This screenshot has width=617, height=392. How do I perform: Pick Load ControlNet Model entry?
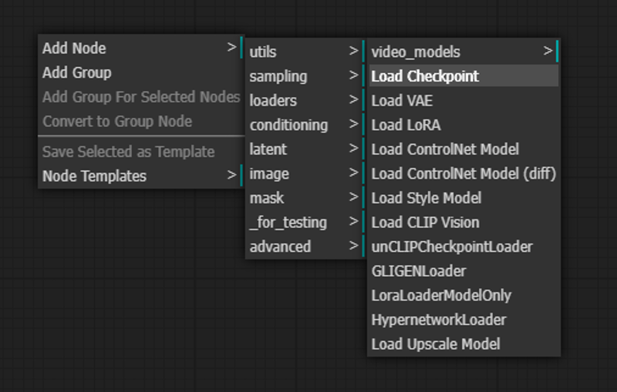(x=464, y=149)
